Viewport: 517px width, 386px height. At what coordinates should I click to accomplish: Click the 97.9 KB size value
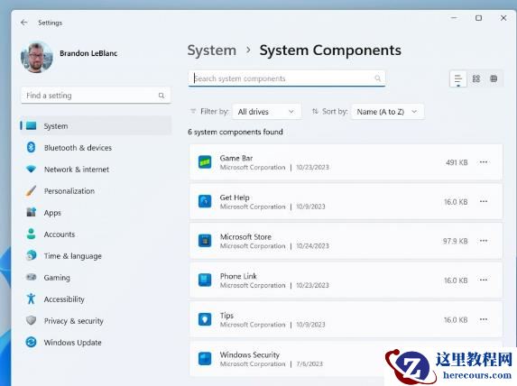tap(456, 241)
